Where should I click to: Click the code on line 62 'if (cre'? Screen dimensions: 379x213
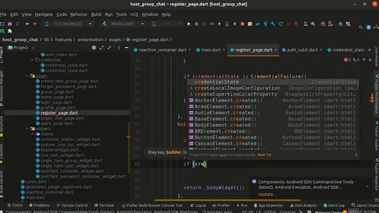pyautogui.click(x=195, y=164)
